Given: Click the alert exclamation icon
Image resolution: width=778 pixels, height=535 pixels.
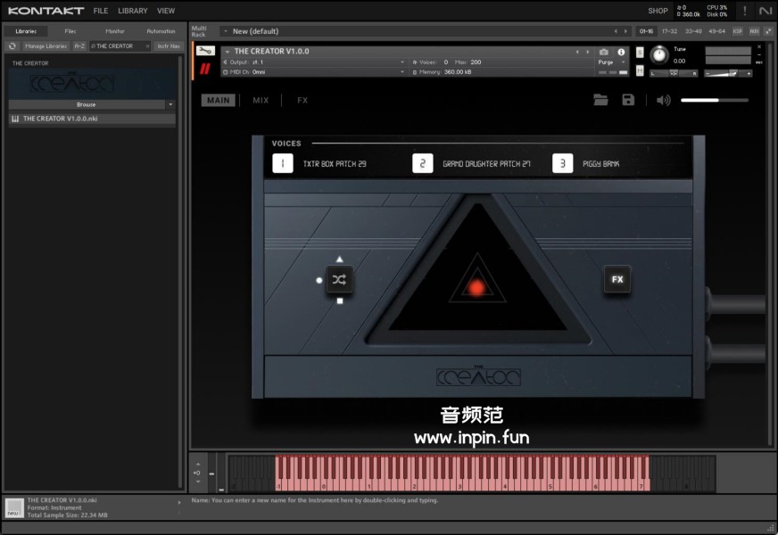Looking at the screenshot, I should [744, 11].
